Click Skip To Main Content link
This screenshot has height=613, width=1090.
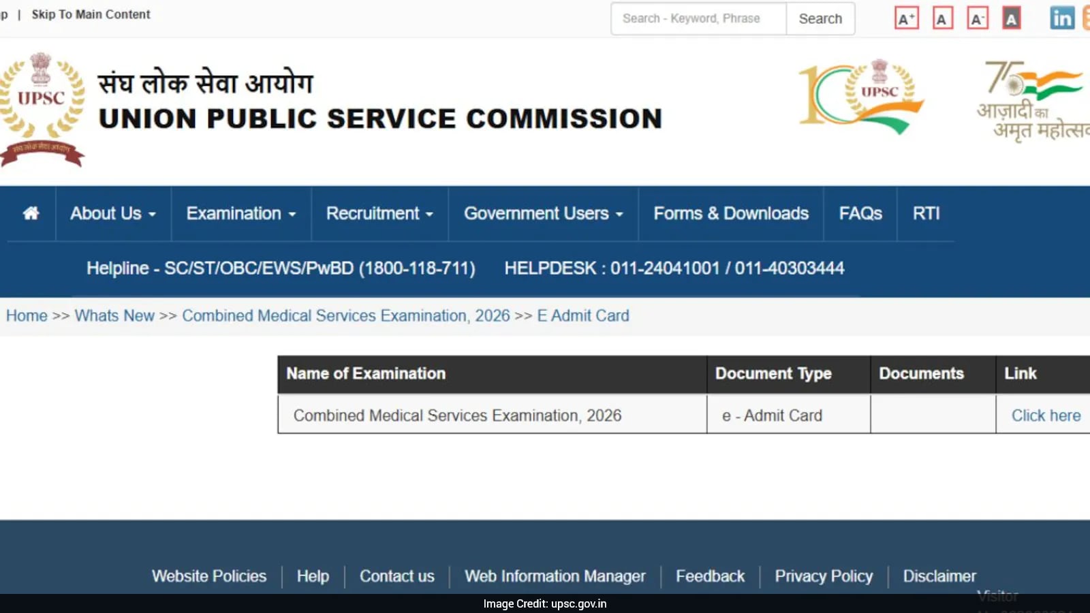[x=91, y=14]
